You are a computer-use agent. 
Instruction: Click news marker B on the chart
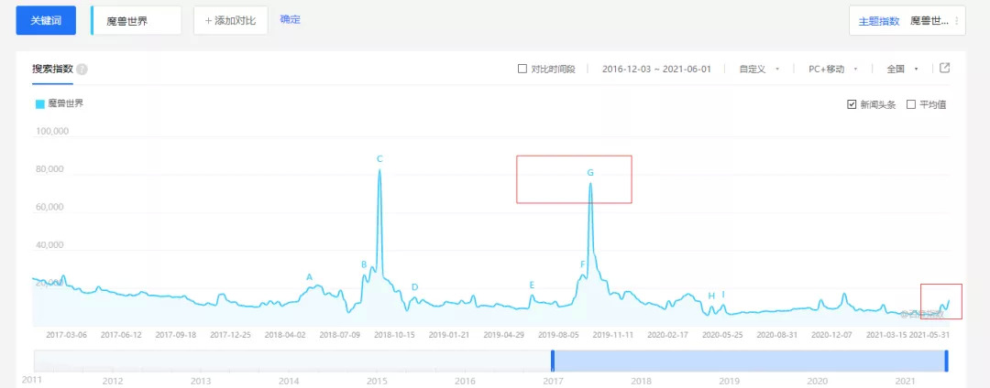point(364,264)
